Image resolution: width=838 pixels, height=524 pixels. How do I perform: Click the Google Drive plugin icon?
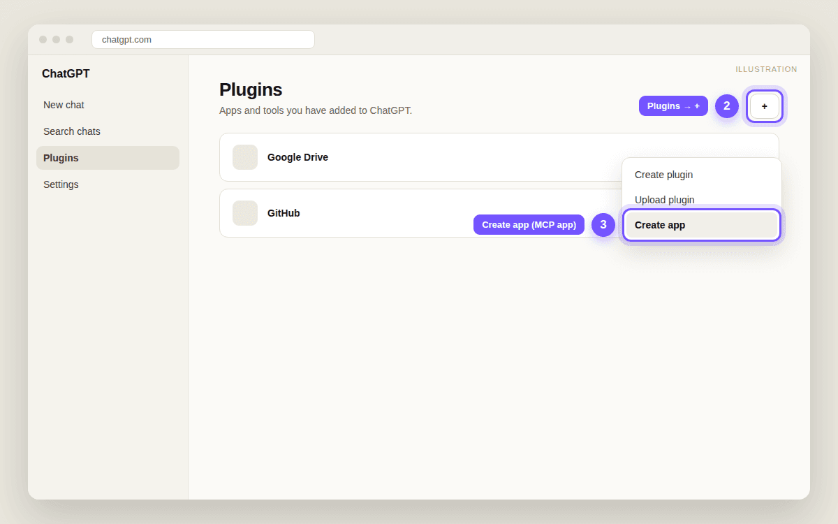coord(245,157)
